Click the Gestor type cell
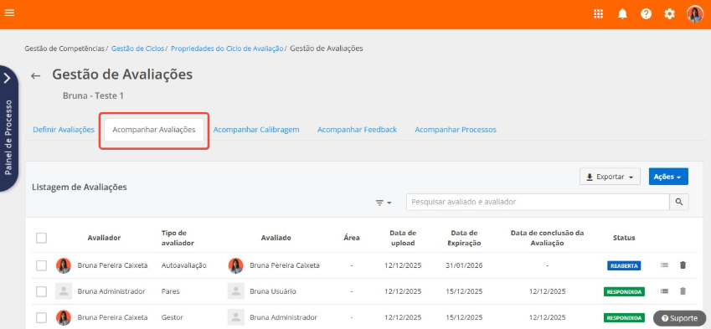711x329 pixels. click(x=173, y=317)
